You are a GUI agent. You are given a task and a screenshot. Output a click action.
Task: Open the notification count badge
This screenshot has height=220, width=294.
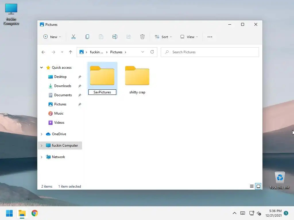tap(286, 213)
